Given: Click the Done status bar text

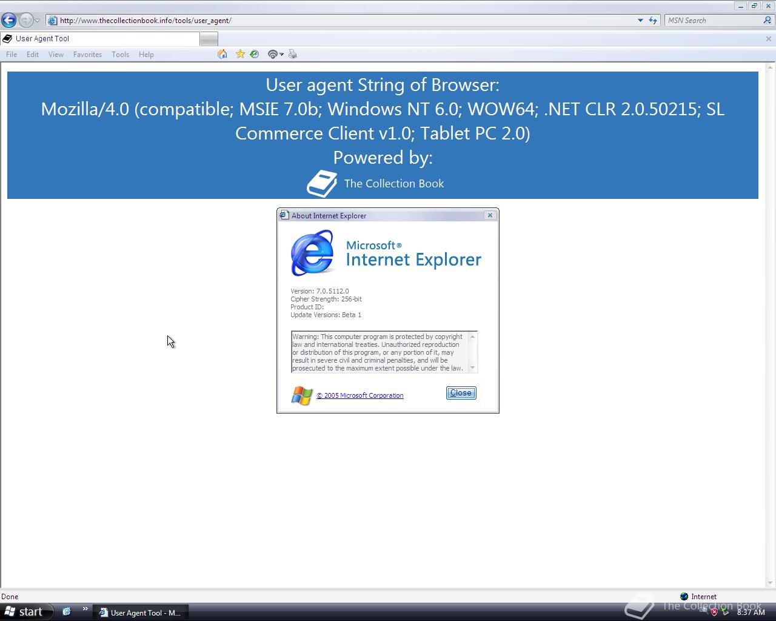Looking at the screenshot, I should tap(10, 597).
